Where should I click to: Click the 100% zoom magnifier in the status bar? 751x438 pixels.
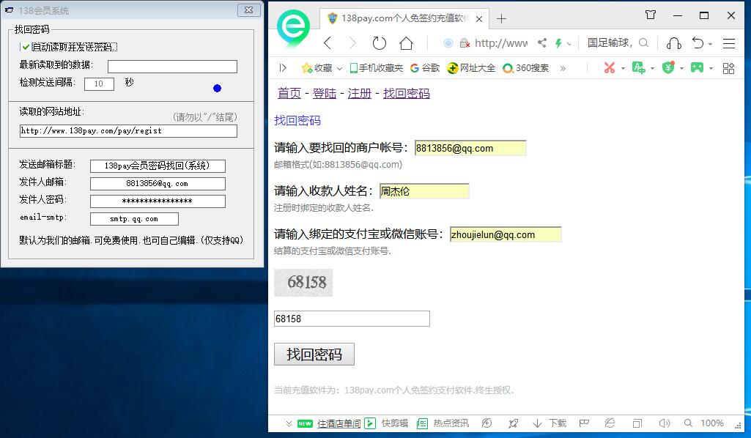click(688, 423)
